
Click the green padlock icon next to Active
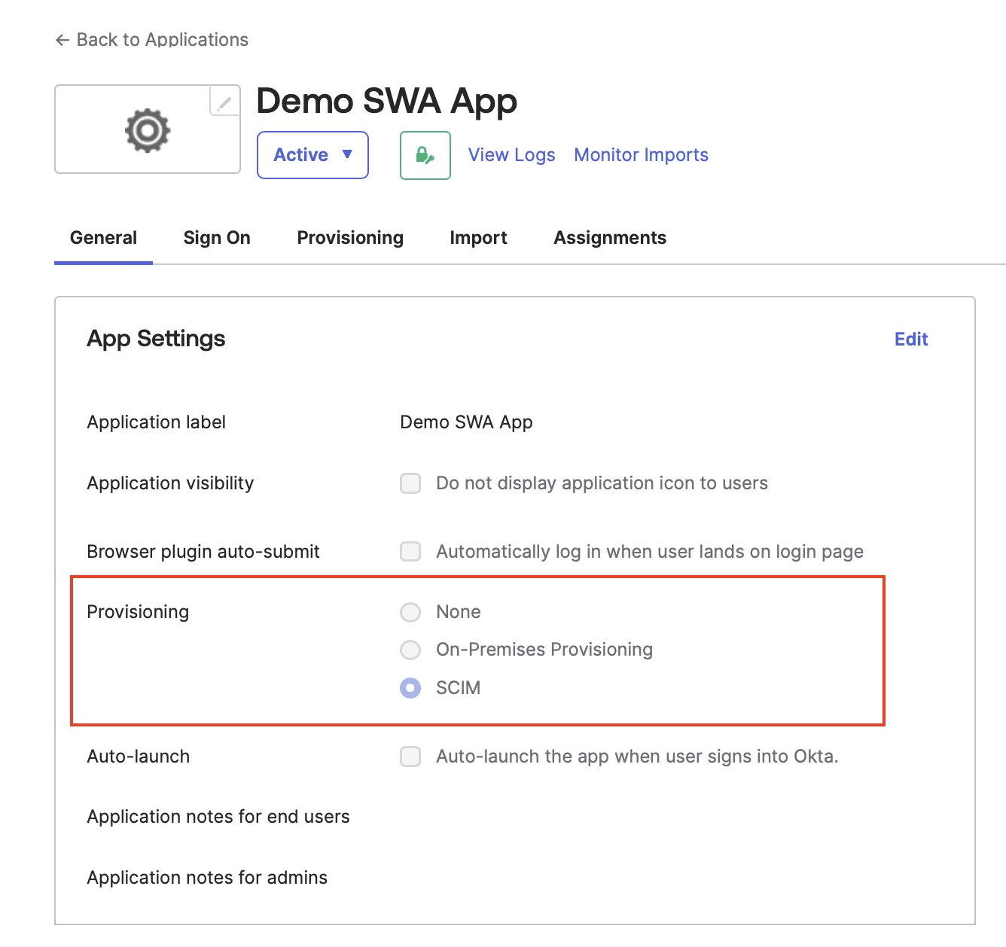(x=425, y=155)
